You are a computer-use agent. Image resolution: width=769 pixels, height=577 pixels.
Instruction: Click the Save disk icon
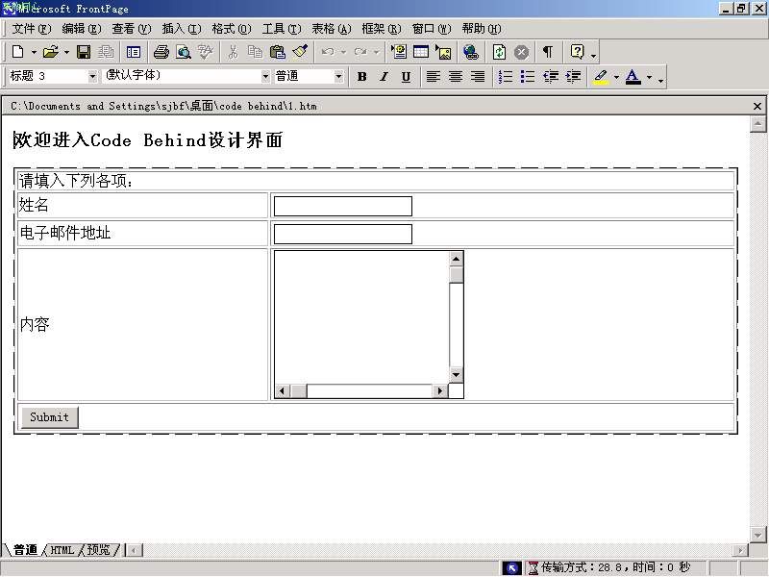[84, 52]
